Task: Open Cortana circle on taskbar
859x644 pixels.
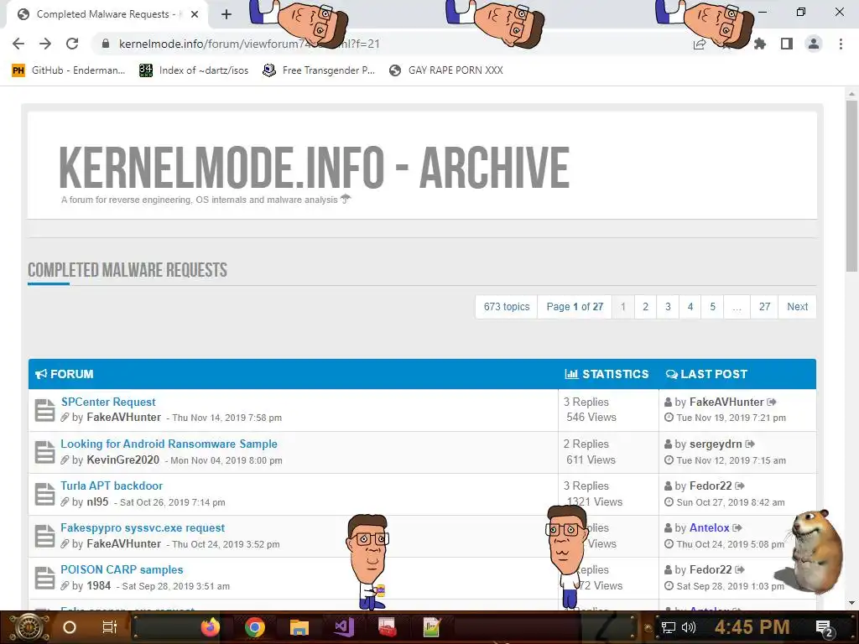Action: [x=70, y=627]
